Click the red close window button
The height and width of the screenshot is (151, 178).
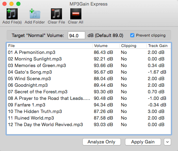5,4
